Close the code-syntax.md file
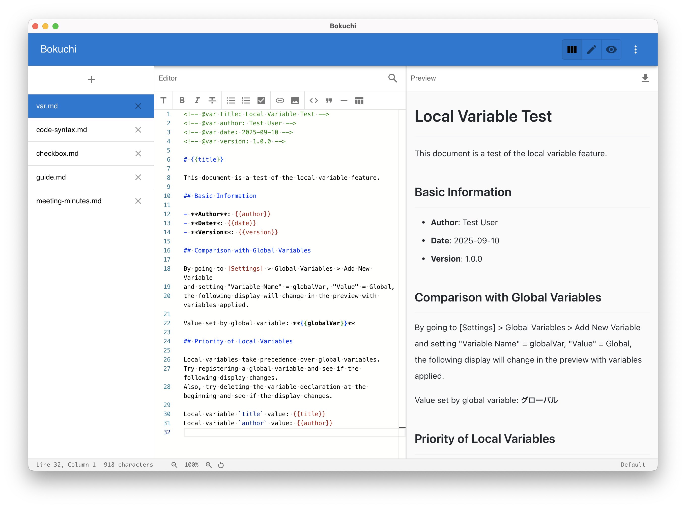The width and height of the screenshot is (686, 508). pyautogui.click(x=138, y=130)
